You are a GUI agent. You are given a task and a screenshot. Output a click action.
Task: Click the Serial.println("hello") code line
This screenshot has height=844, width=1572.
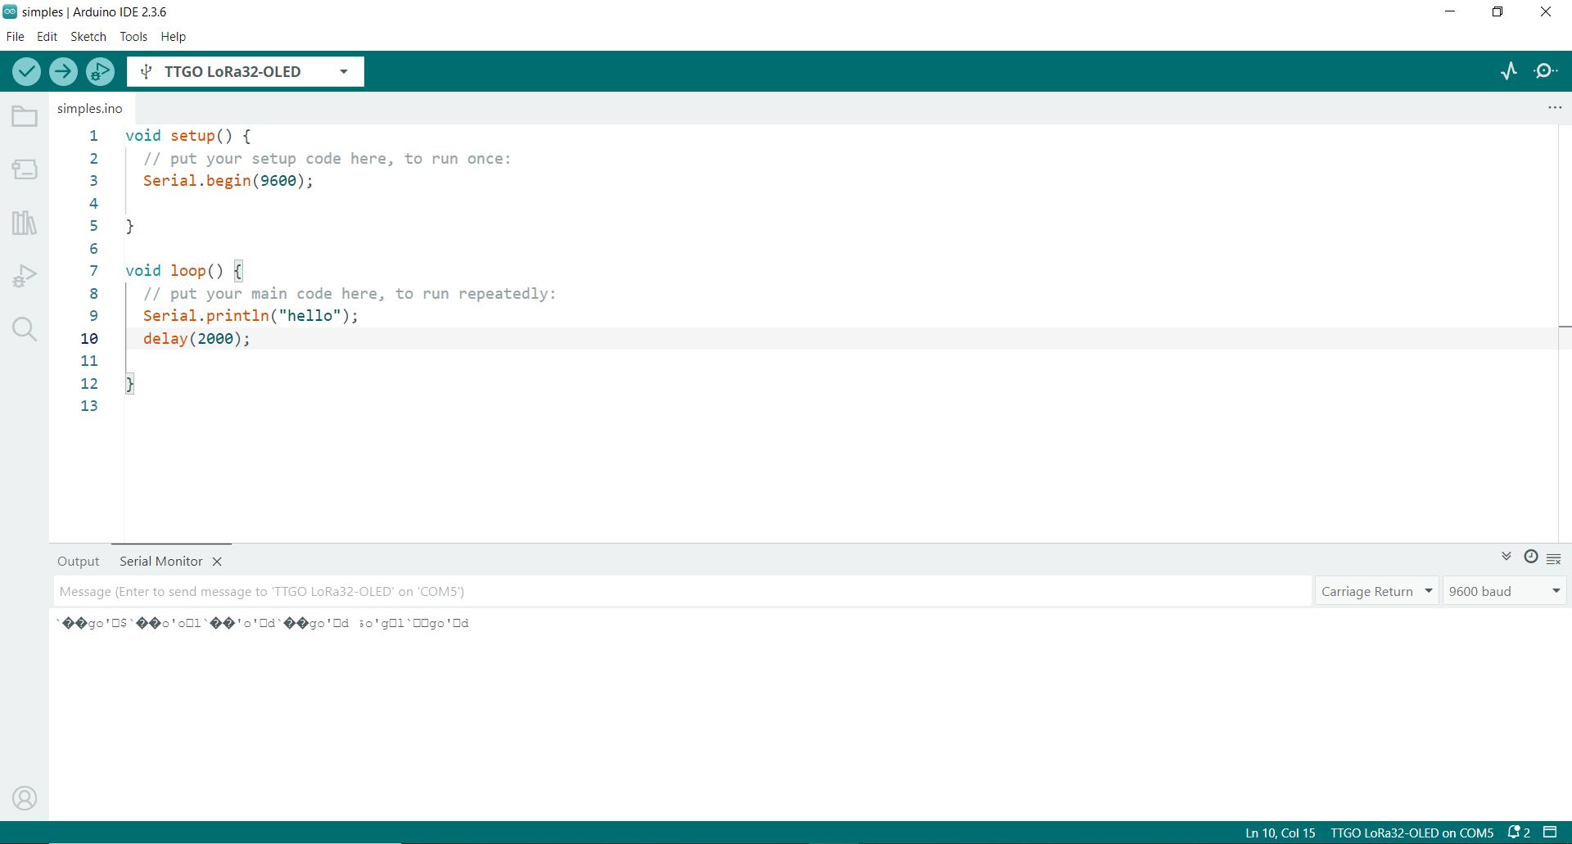tap(251, 316)
